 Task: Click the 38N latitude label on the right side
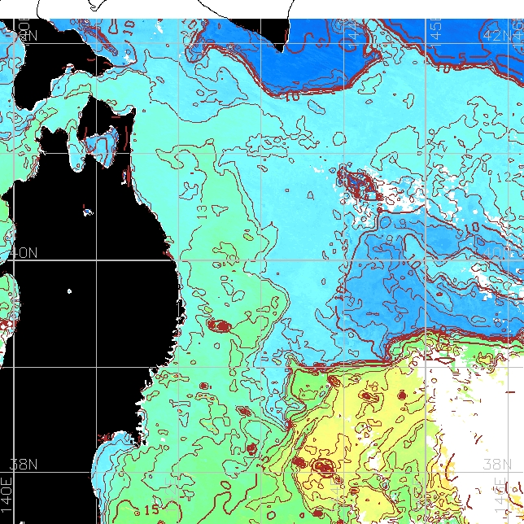click(497, 464)
